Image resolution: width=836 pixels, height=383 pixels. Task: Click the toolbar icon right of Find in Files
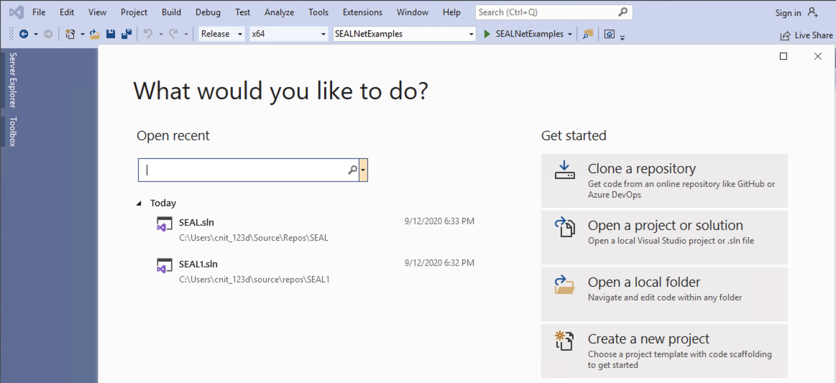610,34
